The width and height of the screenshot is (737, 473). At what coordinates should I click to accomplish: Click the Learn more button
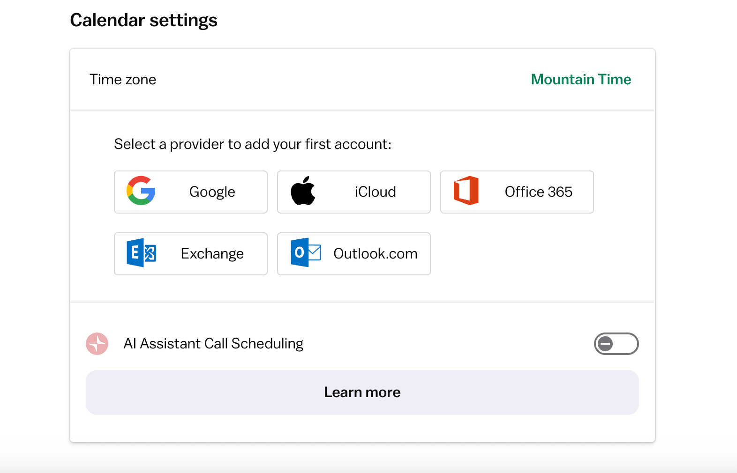(362, 392)
